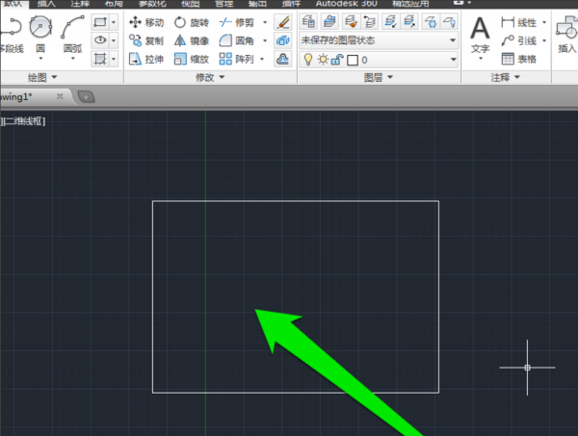Select the Polyline (多段线) draw tool
Image resolution: width=578 pixels, height=436 pixels.
click(11, 35)
